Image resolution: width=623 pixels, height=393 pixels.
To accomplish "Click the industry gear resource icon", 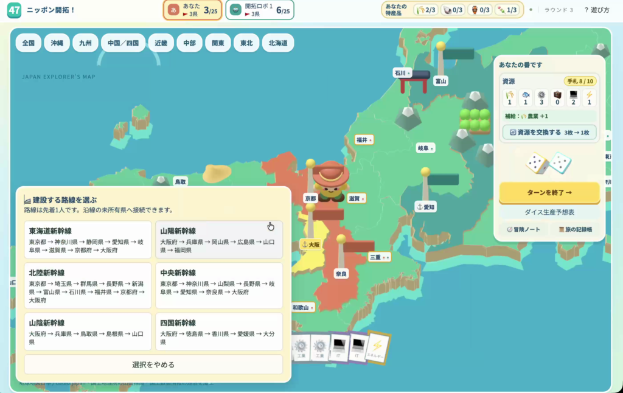I will click(x=541, y=95).
